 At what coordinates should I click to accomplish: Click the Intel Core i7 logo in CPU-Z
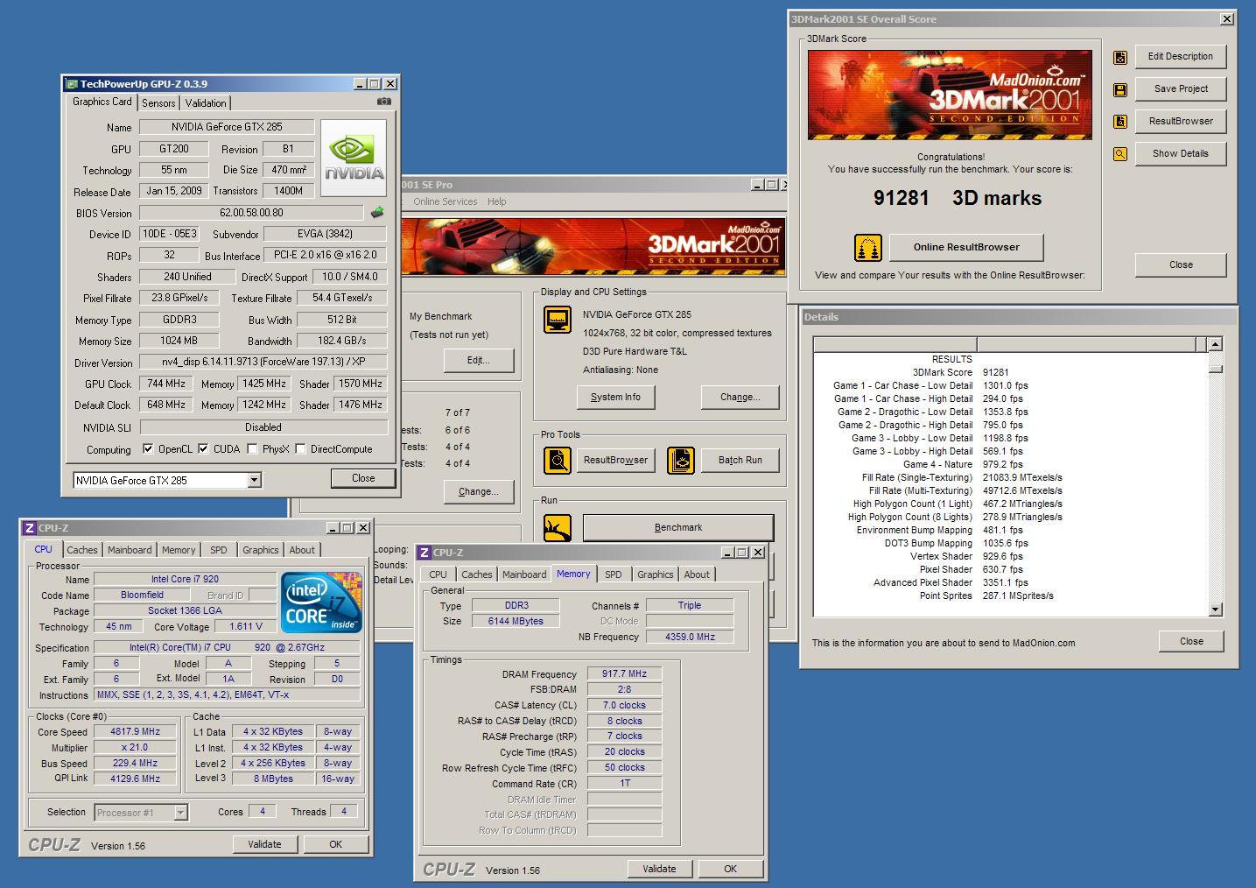pos(321,603)
